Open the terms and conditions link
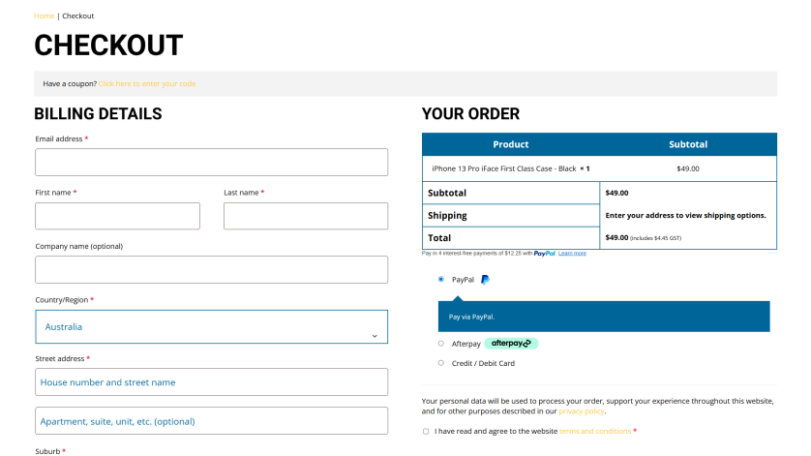Viewport: 811px width, 456px height. coord(595,431)
